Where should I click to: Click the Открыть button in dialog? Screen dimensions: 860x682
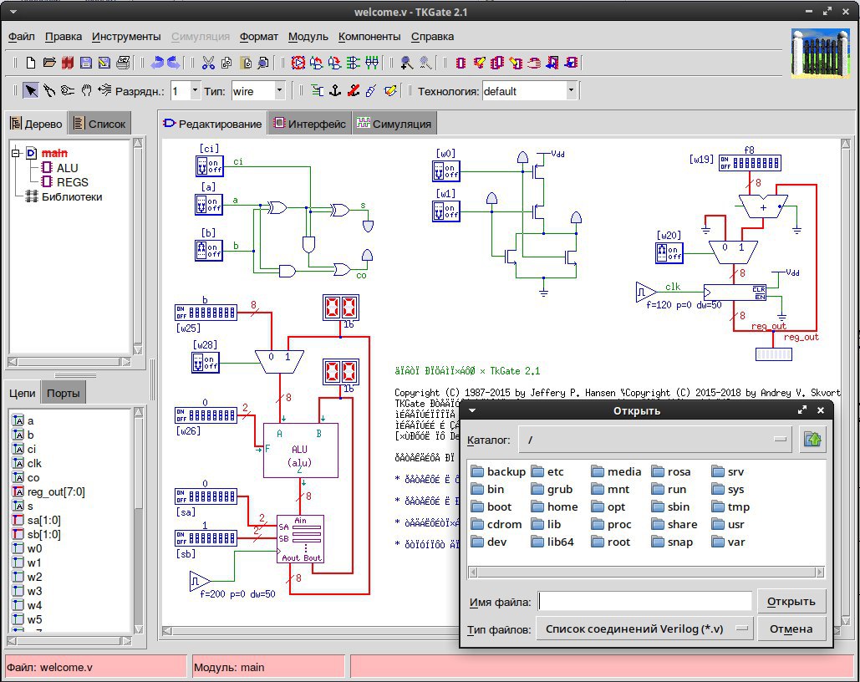791,602
